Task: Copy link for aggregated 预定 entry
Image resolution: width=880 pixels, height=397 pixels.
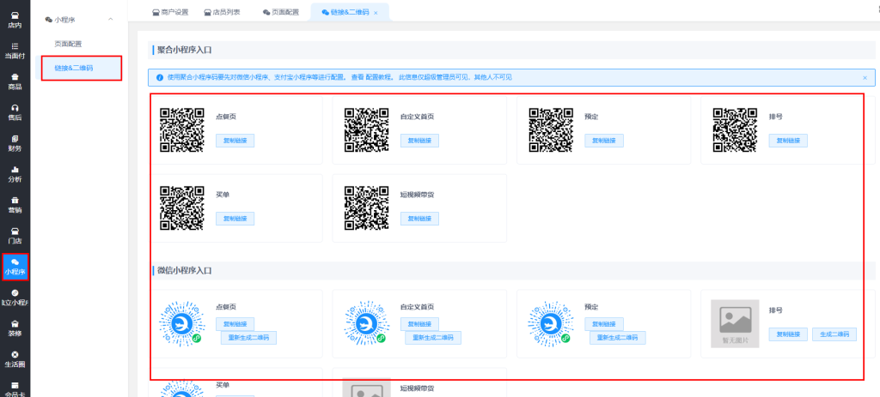Action: coord(603,141)
